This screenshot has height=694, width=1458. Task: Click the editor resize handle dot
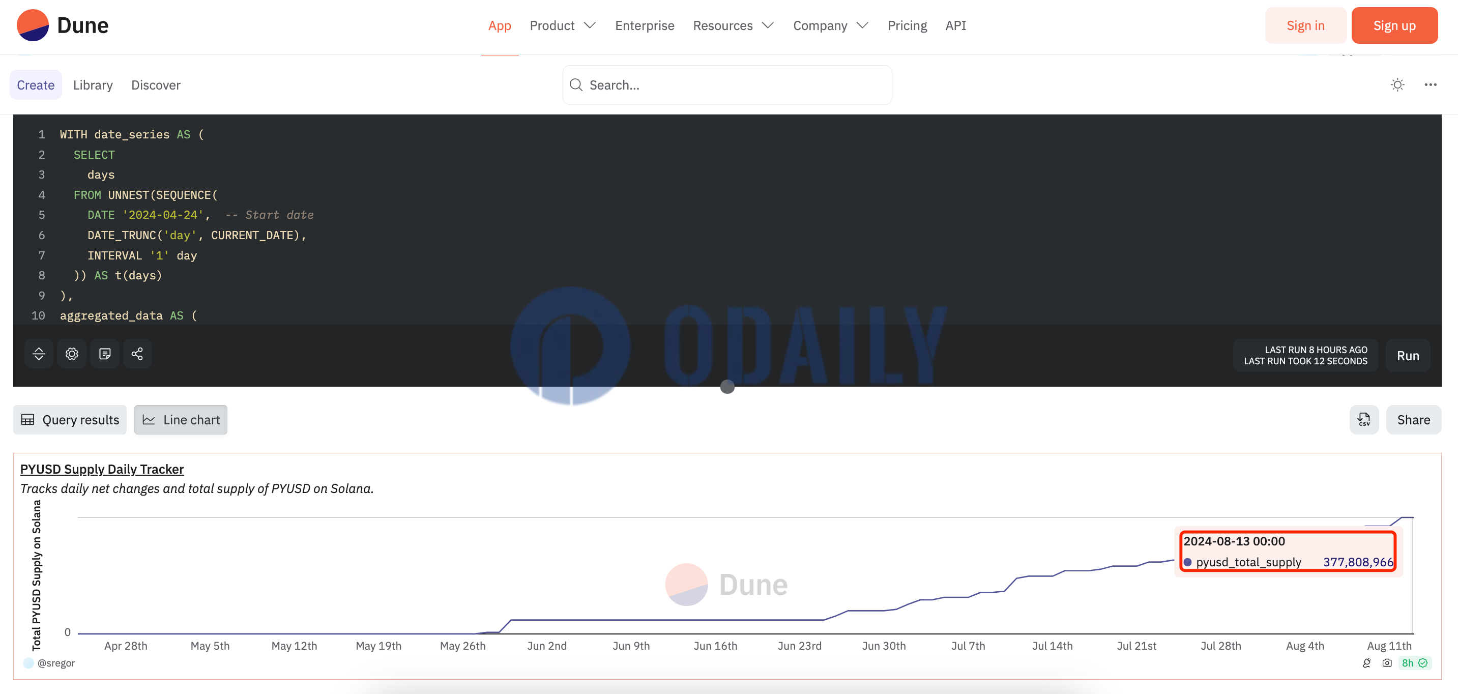click(x=727, y=387)
